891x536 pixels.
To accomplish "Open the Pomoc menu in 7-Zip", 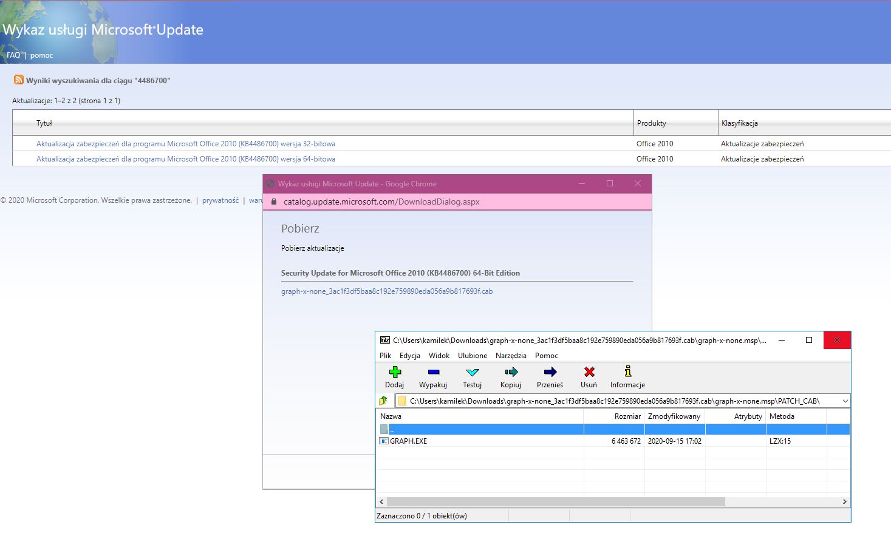I will (547, 356).
